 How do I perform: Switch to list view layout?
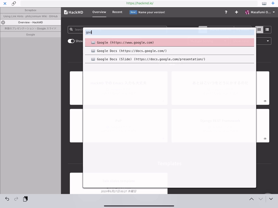pos(267,30)
